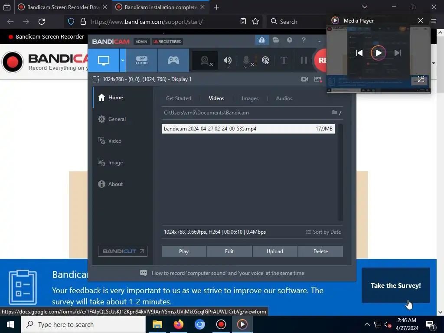Click the lock icon in Bandicam title bar
This screenshot has width=444, height=333.
click(262, 40)
